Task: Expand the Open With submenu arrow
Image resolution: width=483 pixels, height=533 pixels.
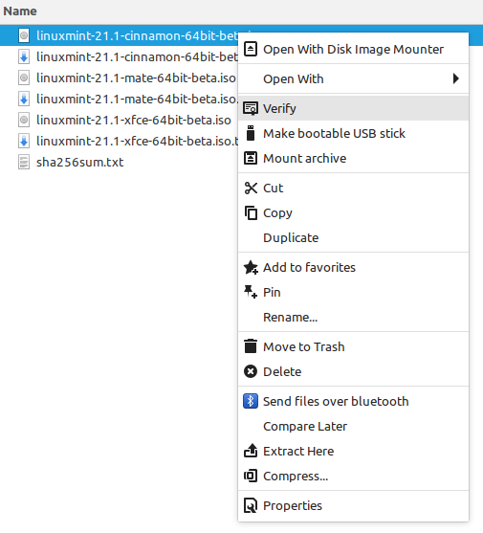Action: point(456,78)
